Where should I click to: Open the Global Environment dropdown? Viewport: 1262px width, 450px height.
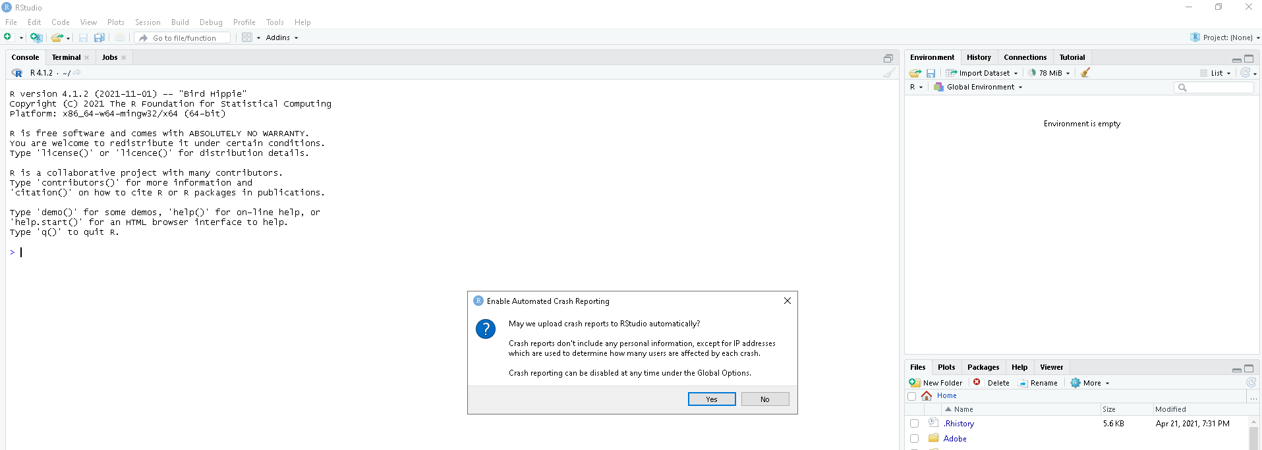978,87
